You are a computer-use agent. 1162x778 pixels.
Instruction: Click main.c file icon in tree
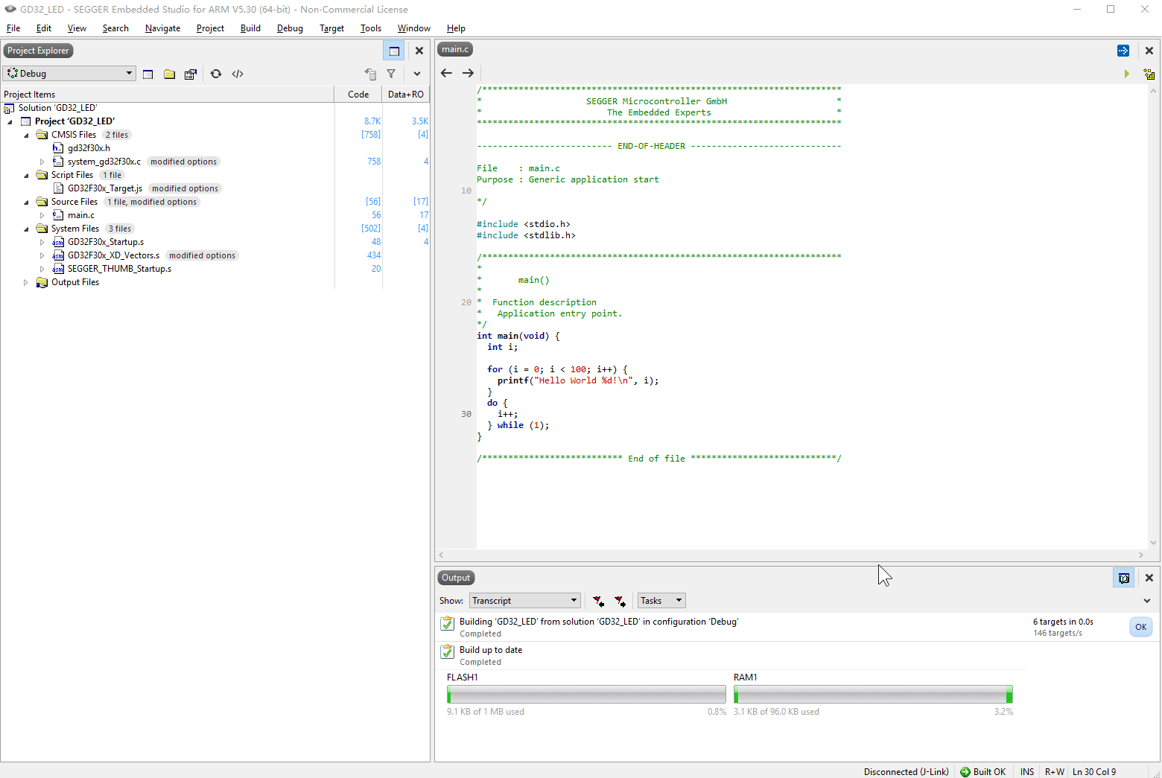(58, 215)
